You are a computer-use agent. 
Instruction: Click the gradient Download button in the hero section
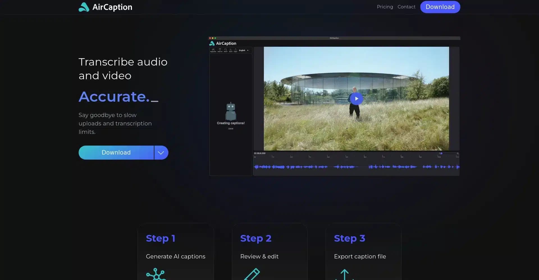coord(116,153)
